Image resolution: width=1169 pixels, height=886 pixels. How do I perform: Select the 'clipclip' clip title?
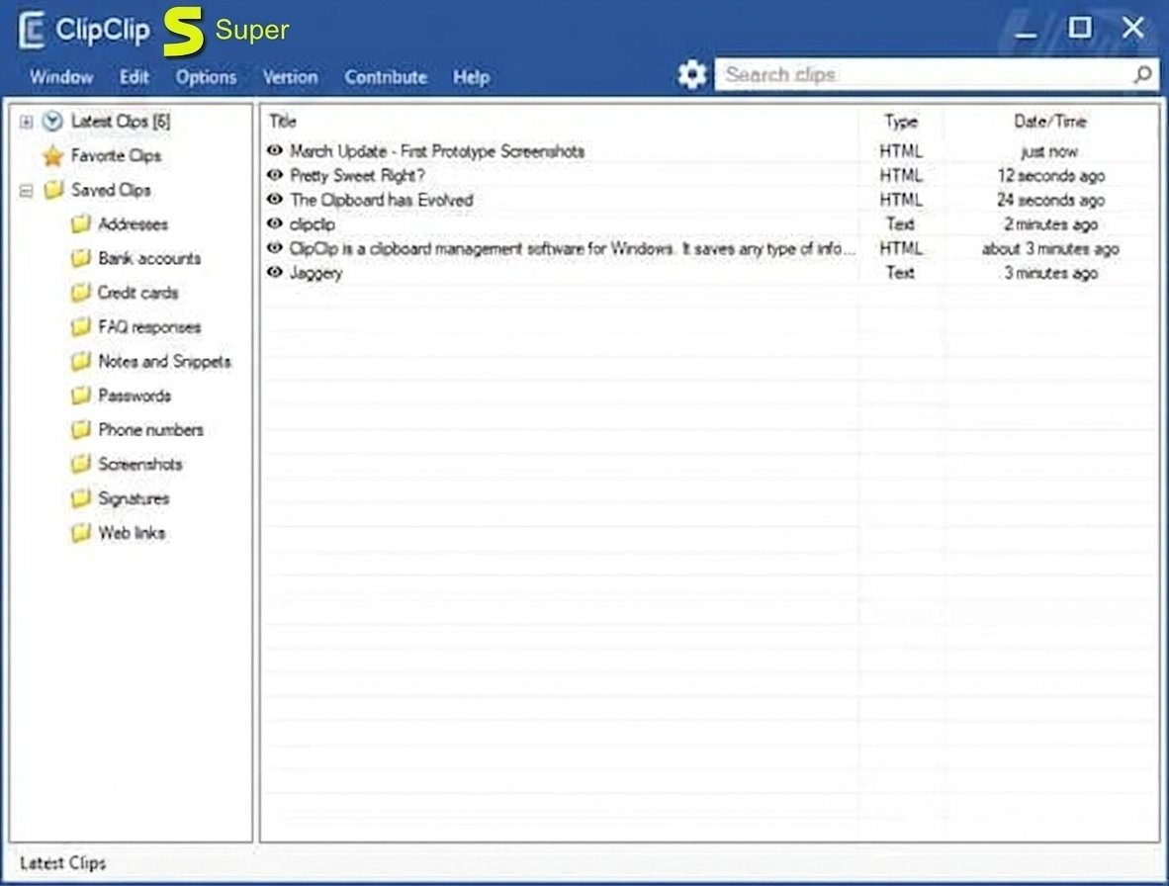[x=312, y=224]
